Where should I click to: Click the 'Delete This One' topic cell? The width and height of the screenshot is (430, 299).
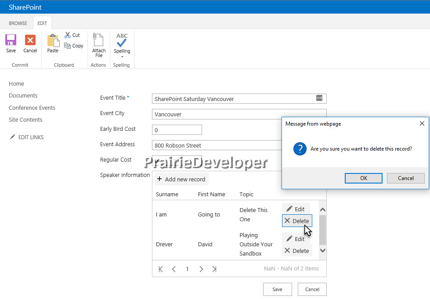[x=253, y=215]
